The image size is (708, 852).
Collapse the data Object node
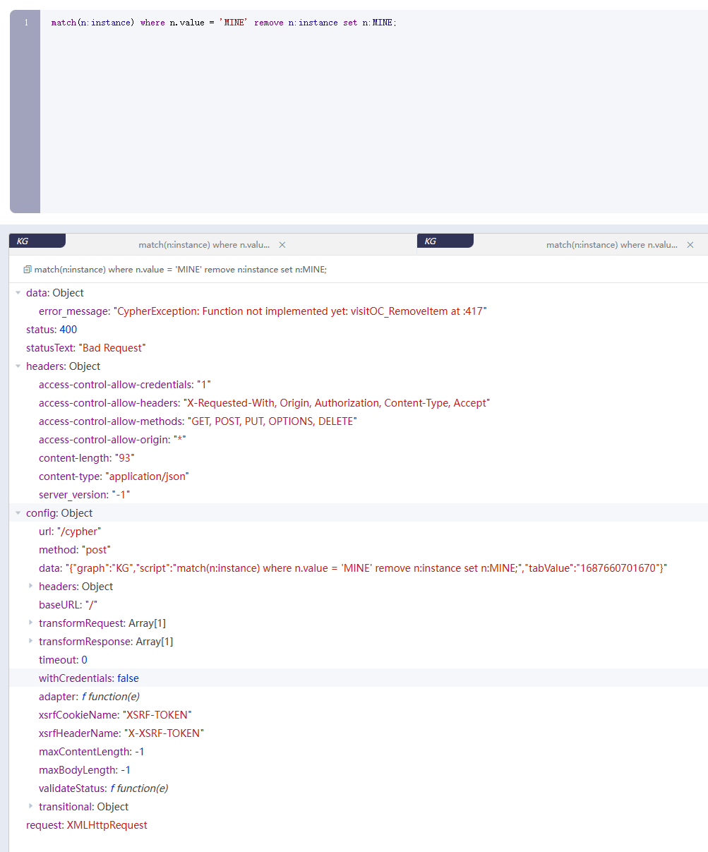(17, 292)
